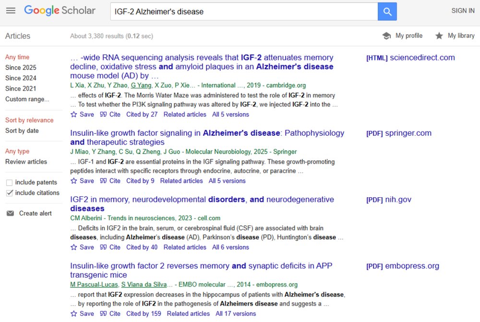The width and height of the screenshot is (480, 322).
Task: Cite the Insulin-like growth factor signaling article
Action: click(110, 181)
